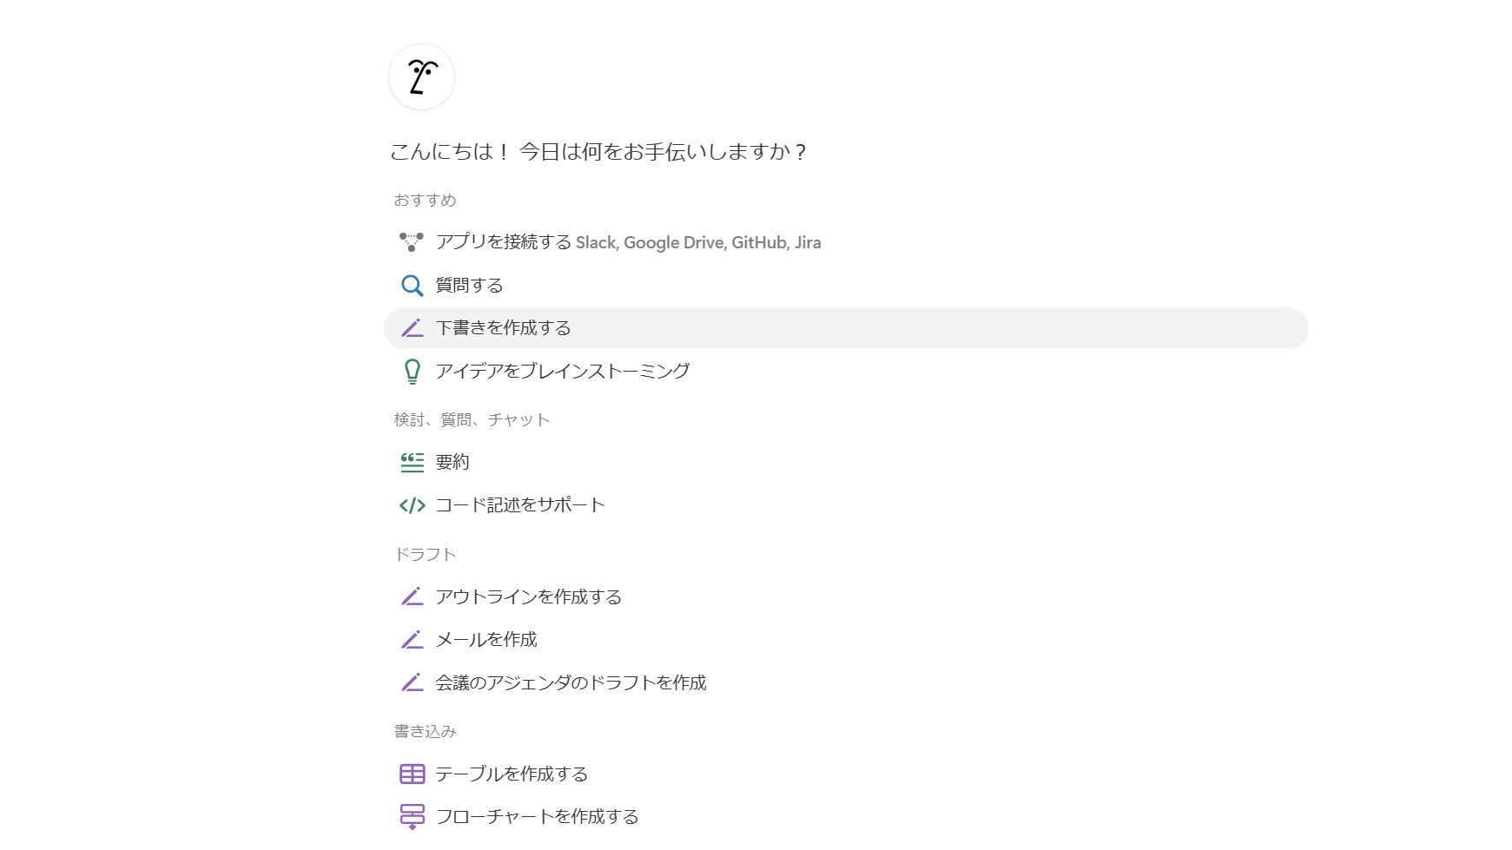The height and width of the screenshot is (850, 1512).
Task: Select the highlighted 下書きを作成する suggestion
Action: (504, 328)
